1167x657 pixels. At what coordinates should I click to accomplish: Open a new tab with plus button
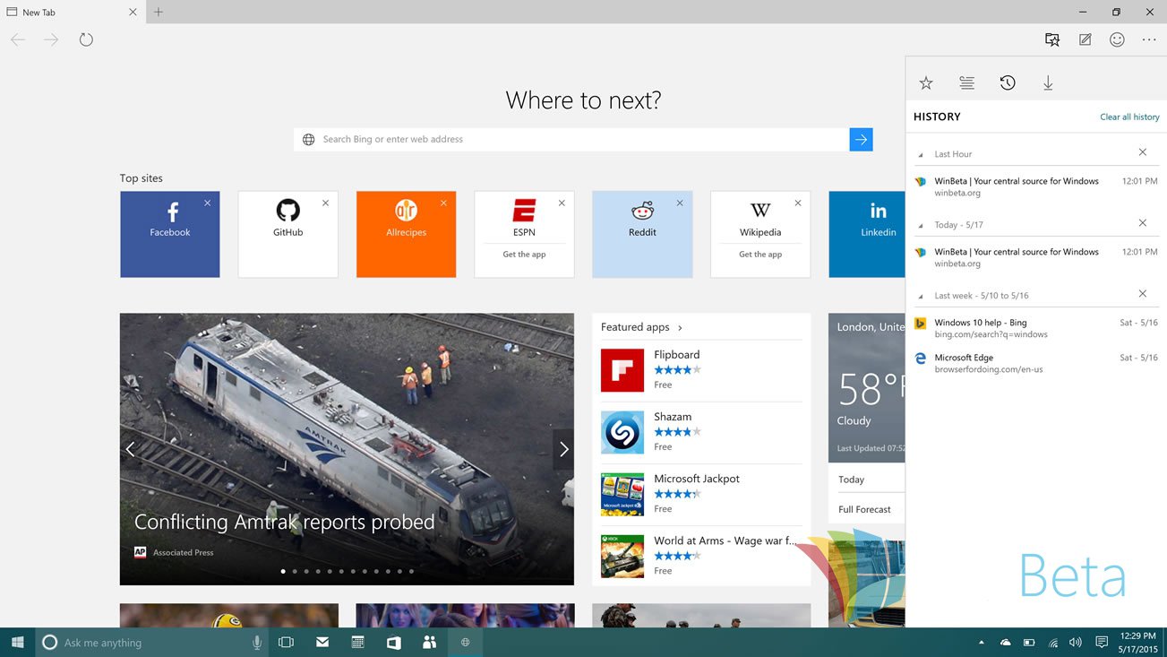tap(159, 12)
